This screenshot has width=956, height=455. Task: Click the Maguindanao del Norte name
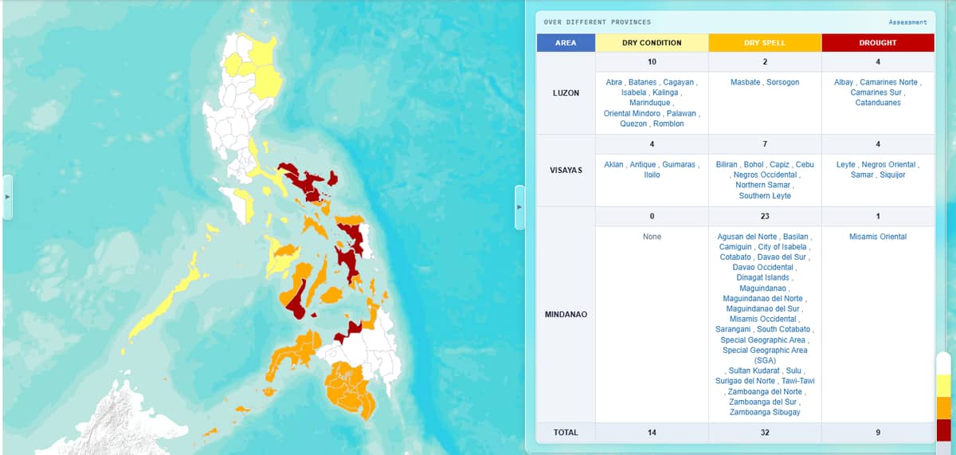click(765, 298)
